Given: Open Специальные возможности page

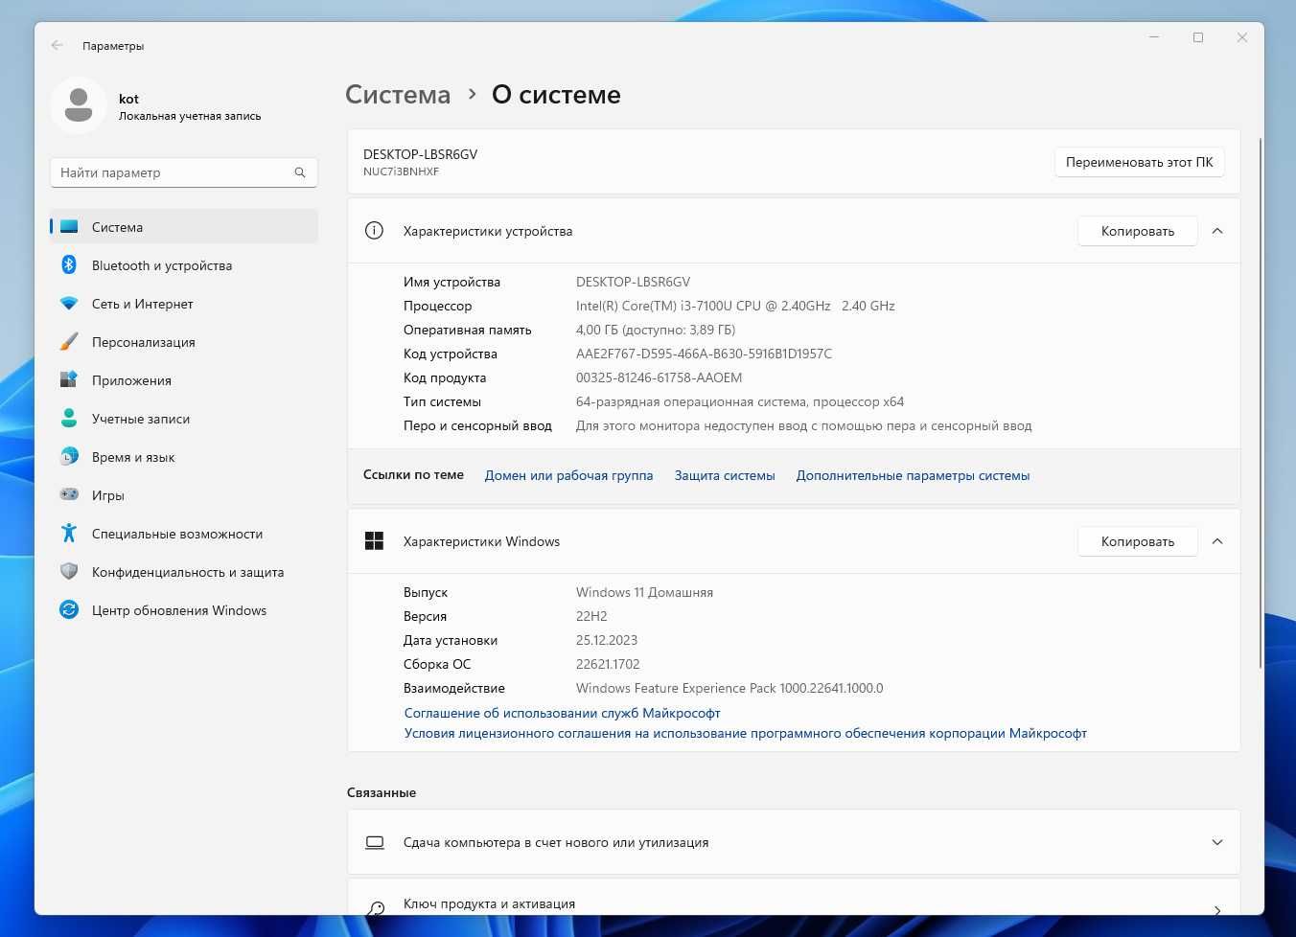Looking at the screenshot, I should coord(184,534).
